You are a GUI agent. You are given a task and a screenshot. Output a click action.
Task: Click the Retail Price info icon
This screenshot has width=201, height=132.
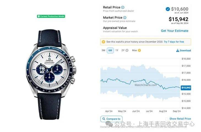pyautogui.click(x=123, y=7)
